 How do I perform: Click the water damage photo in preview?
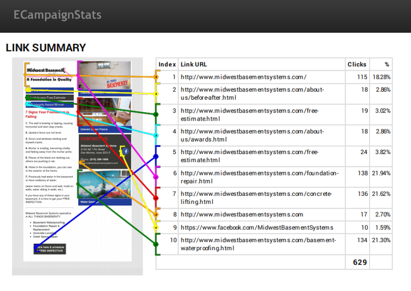click(105, 184)
